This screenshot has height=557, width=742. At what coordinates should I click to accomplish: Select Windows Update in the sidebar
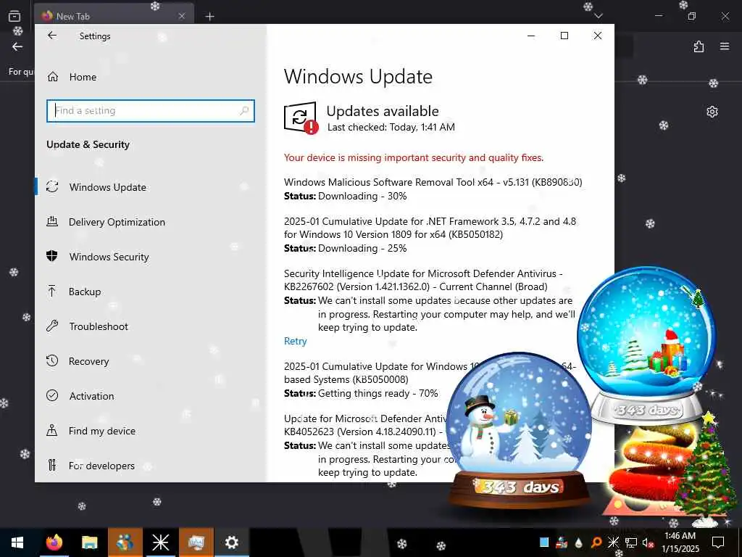tap(107, 187)
